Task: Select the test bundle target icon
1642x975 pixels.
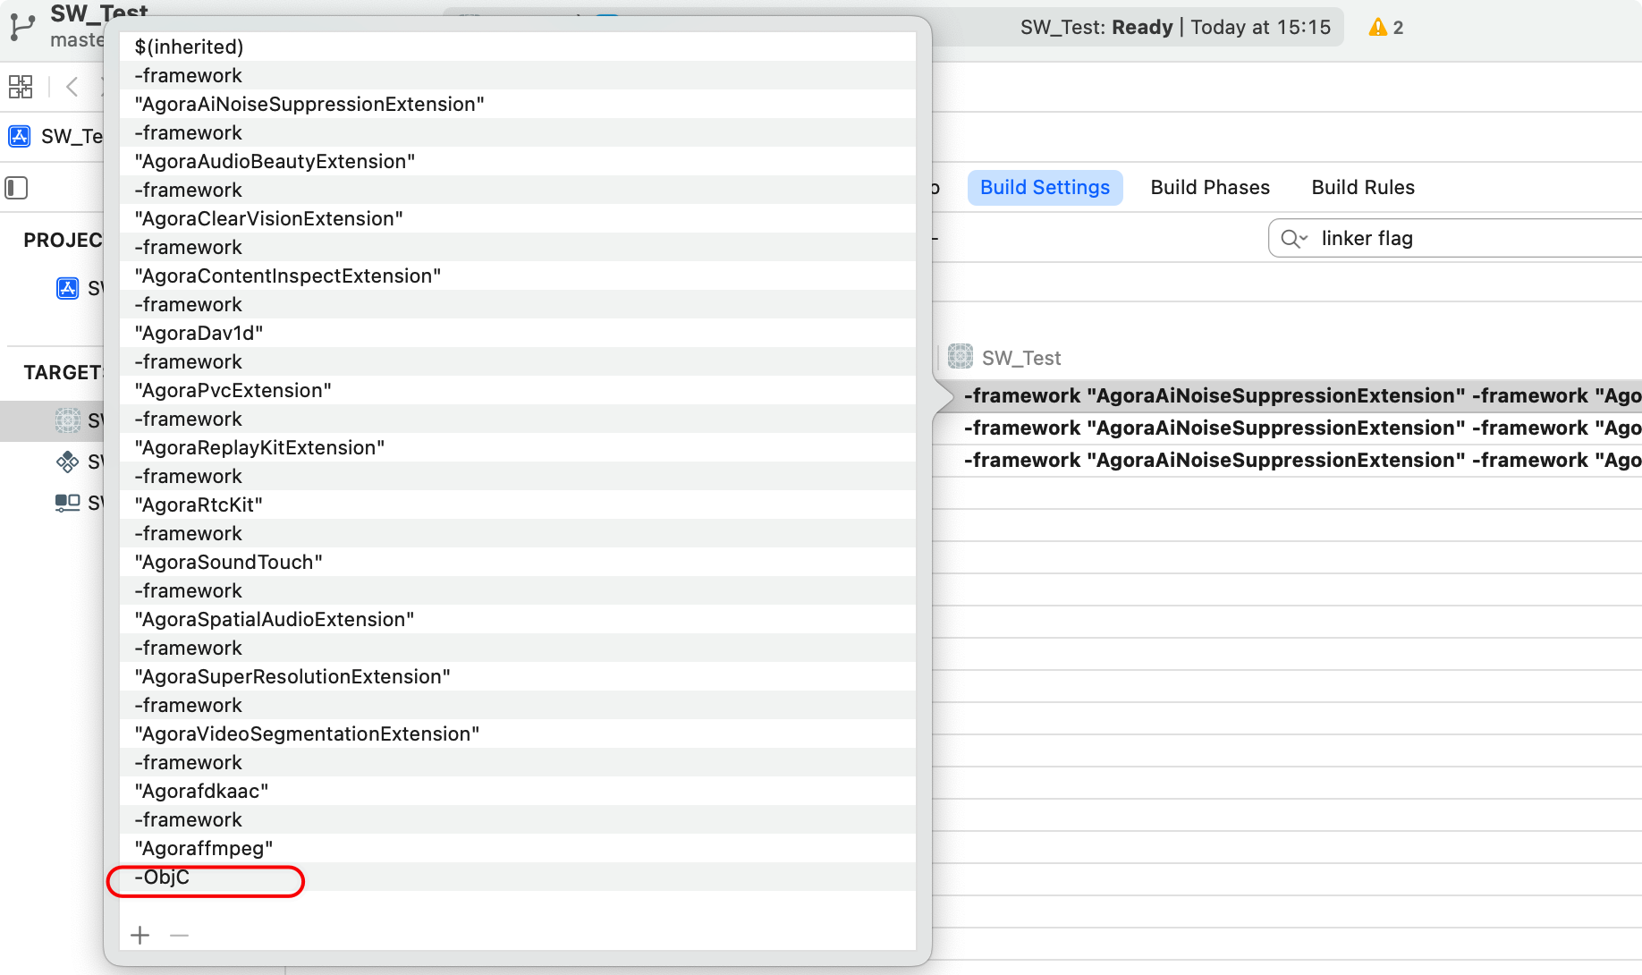Action: click(x=68, y=462)
